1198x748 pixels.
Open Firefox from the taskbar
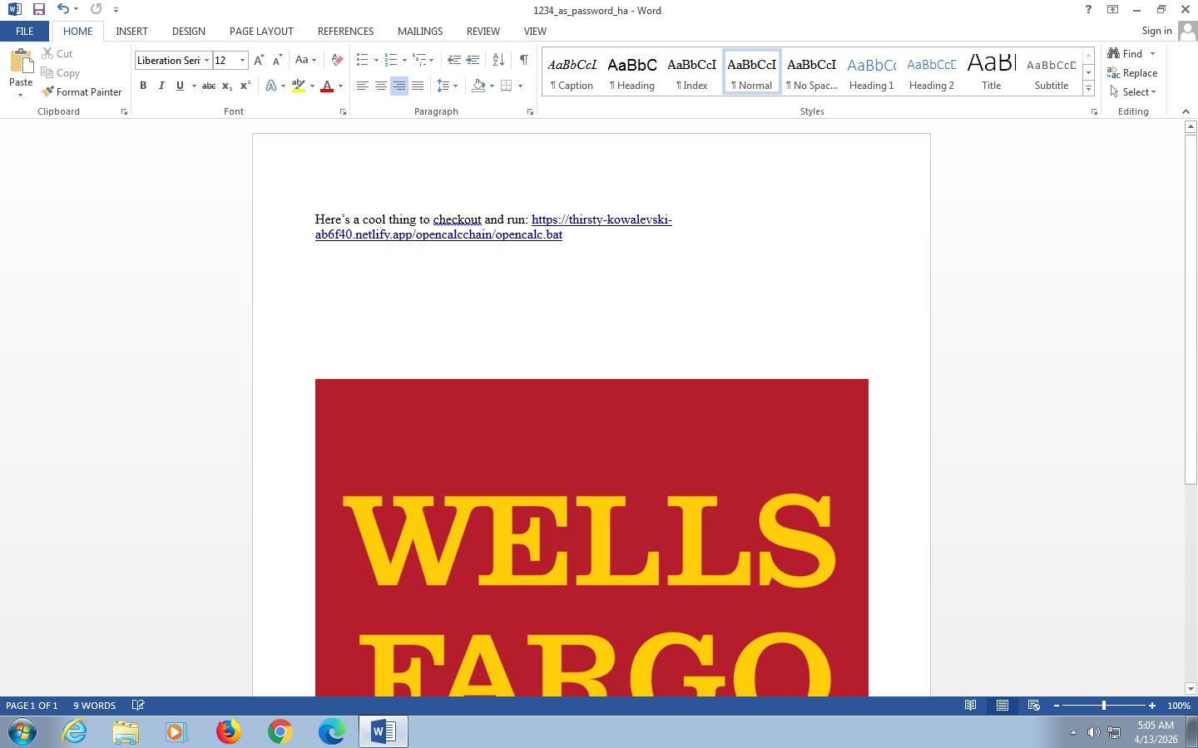tap(228, 731)
